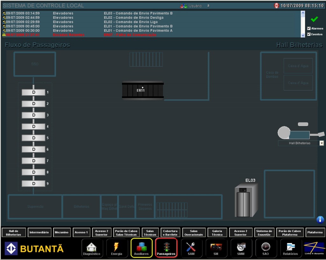Select turnstile D number 3
Viewport: 326px width, 260px height.
point(33,115)
